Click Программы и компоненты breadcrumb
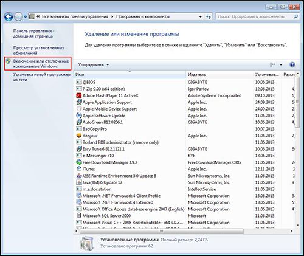This screenshot has width=304, height=256. 143,16
